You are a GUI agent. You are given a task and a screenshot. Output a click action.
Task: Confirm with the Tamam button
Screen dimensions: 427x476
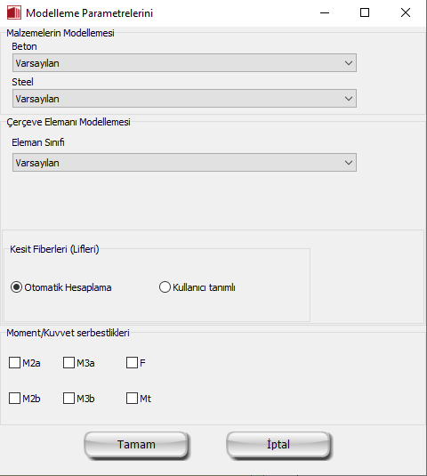[x=136, y=445]
